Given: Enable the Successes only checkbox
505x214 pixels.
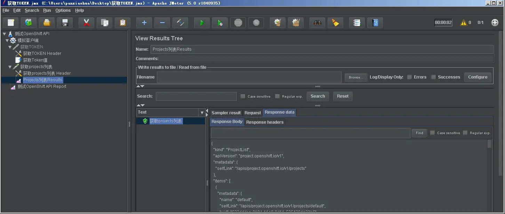Looking at the screenshot, I should (x=433, y=77).
